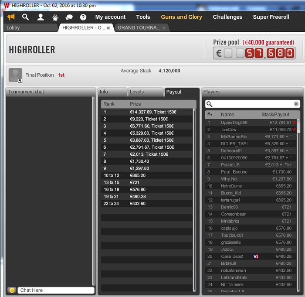Click the Prize column header
This screenshot has height=297, width=305.
(136, 104)
